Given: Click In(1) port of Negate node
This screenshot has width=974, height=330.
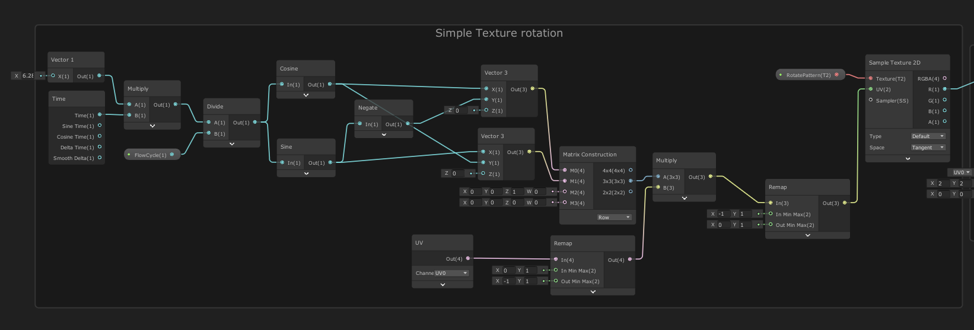Looking at the screenshot, I should (x=360, y=124).
